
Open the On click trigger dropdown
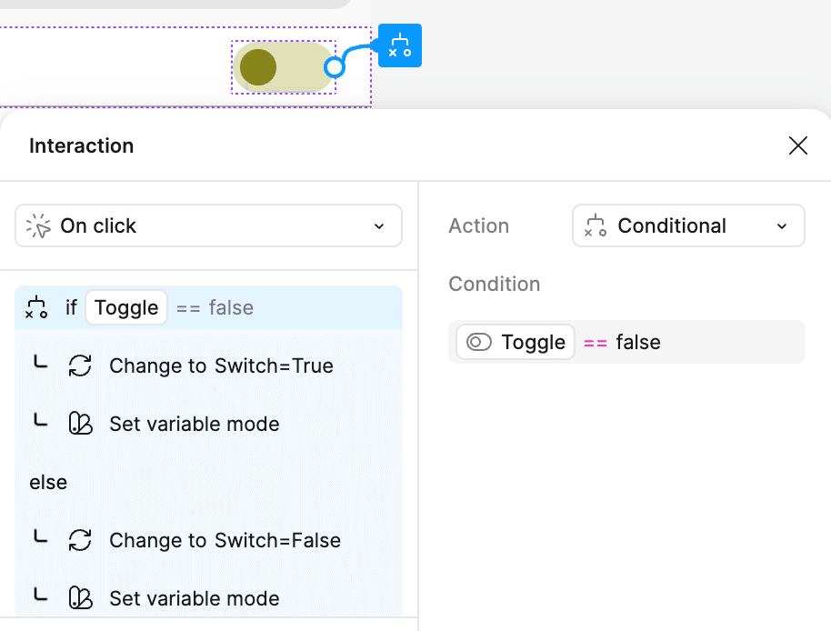(x=208, y=225)
